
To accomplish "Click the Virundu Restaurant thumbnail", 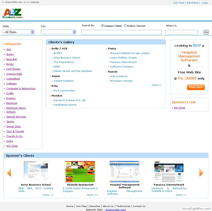I will click(x=80, y=172).
